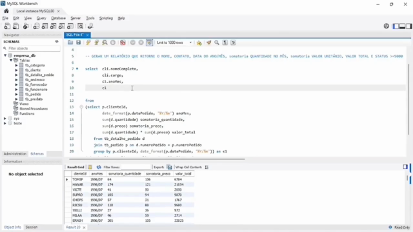Expand the tb_cliente table
This screenshot has height=232, width=413.
click(16, 70)
